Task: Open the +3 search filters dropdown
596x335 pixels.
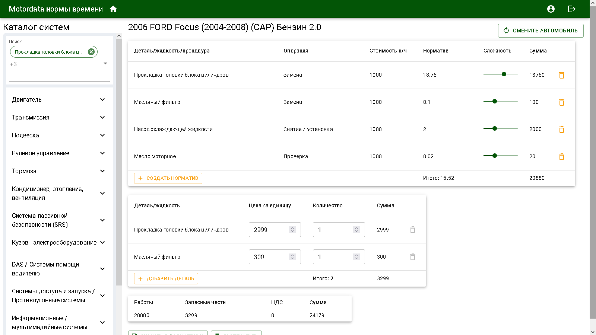Action: (x=105, y=64)
